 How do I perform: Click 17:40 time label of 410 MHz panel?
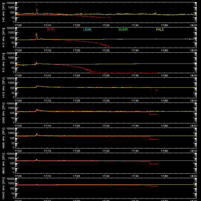pos(135,51)
